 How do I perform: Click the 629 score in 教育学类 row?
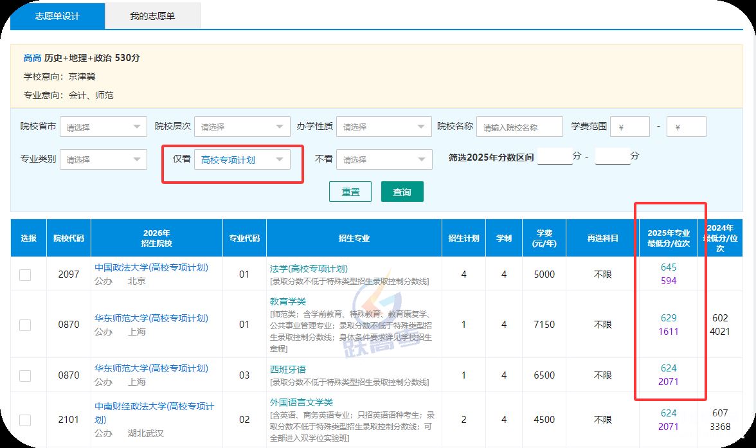pos(669,318)
